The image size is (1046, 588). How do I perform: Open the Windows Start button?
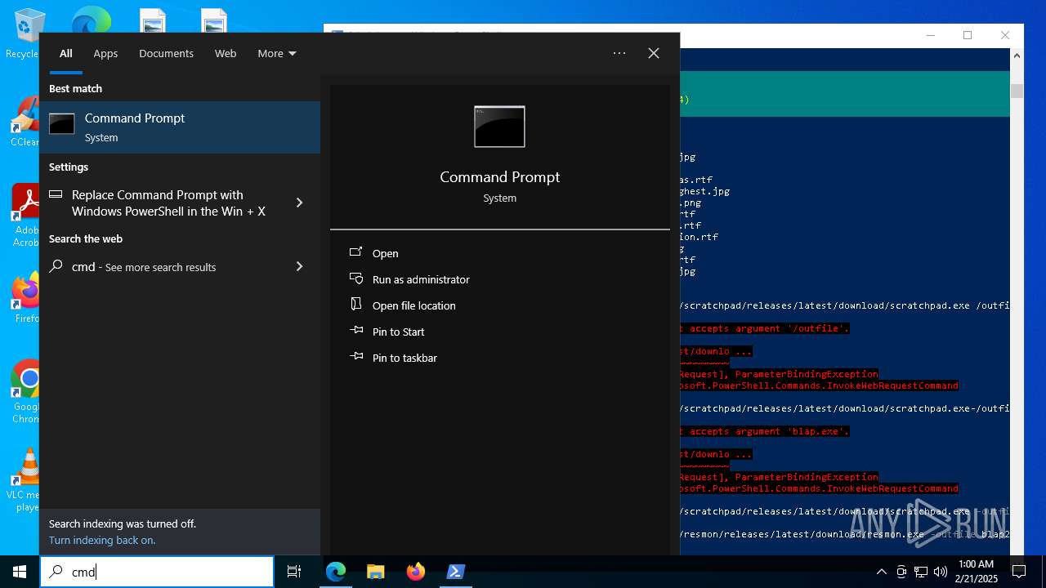click(x=20, y=572)
